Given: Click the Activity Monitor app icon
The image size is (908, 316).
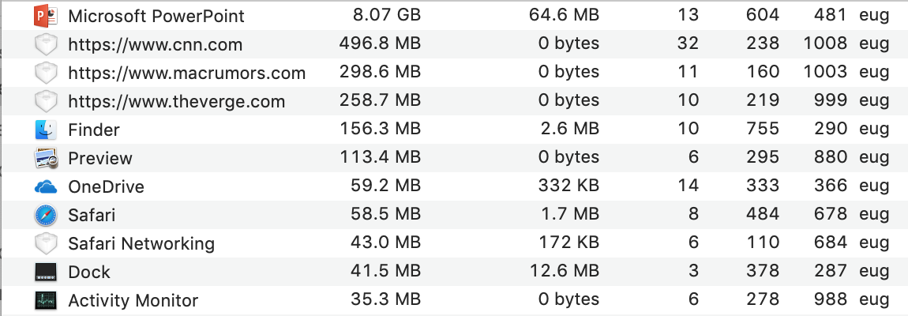Looking at the screenshot, I should coord(46,300).
